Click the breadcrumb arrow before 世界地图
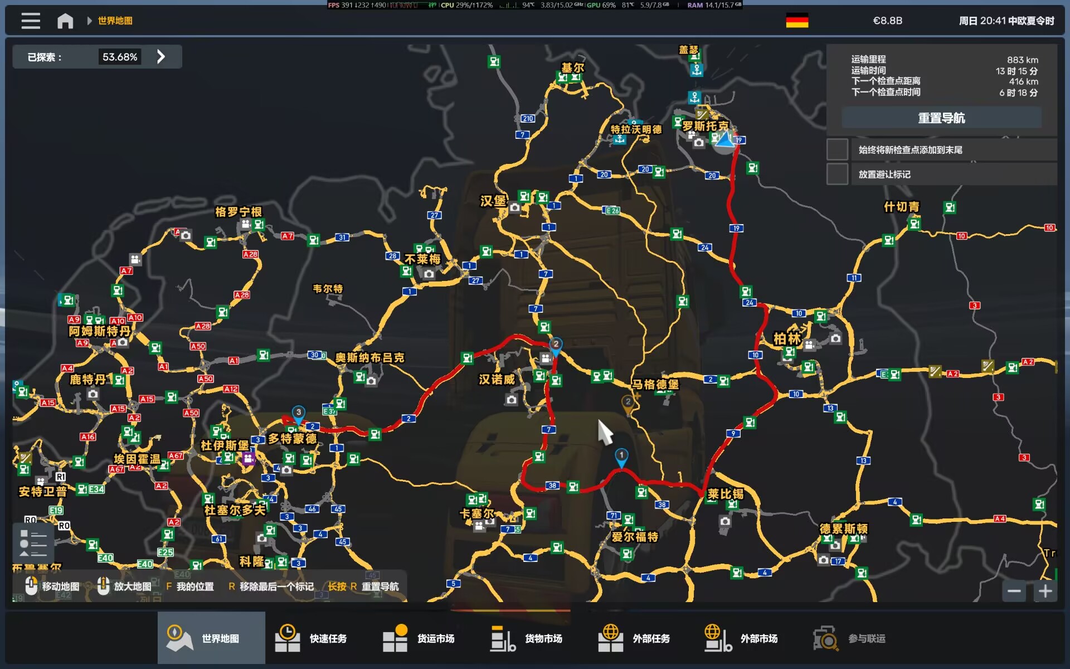Screen dimensions: 1070x669 [89, 21]
